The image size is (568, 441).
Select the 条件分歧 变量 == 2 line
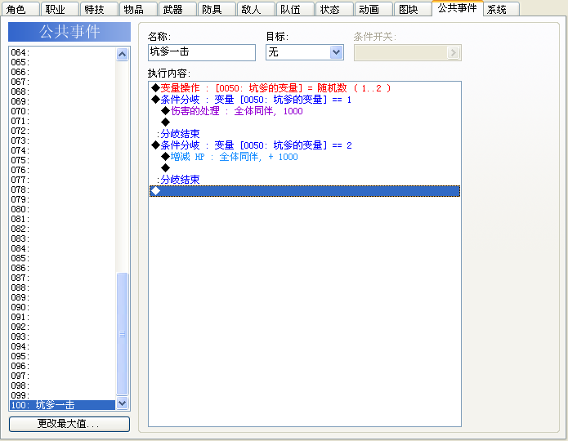(305, 145)
